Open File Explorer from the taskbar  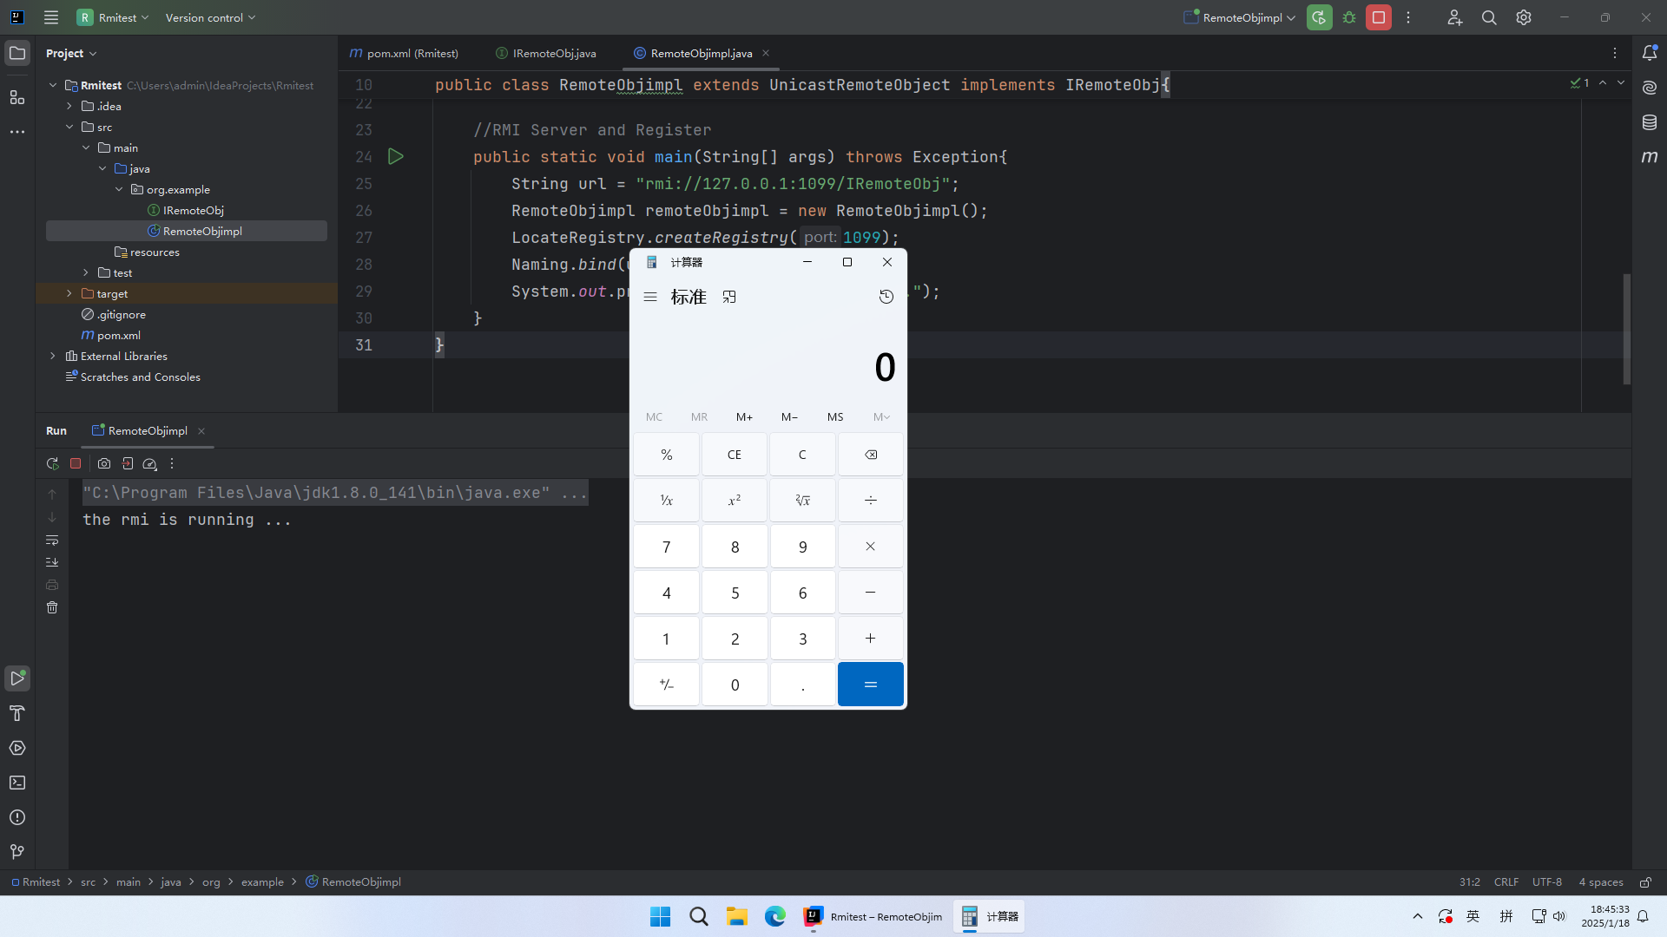click(x=737, y=916)
